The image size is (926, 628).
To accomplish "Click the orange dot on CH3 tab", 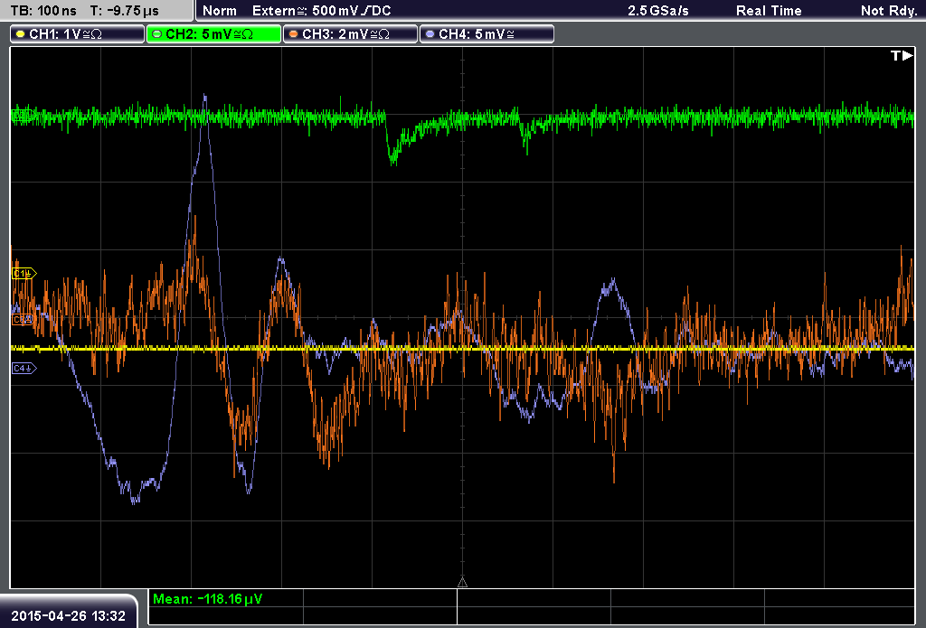I will [x=294, y=34].
